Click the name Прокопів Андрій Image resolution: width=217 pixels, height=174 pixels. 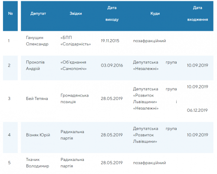pyautogui.click(x=35, y=65)
